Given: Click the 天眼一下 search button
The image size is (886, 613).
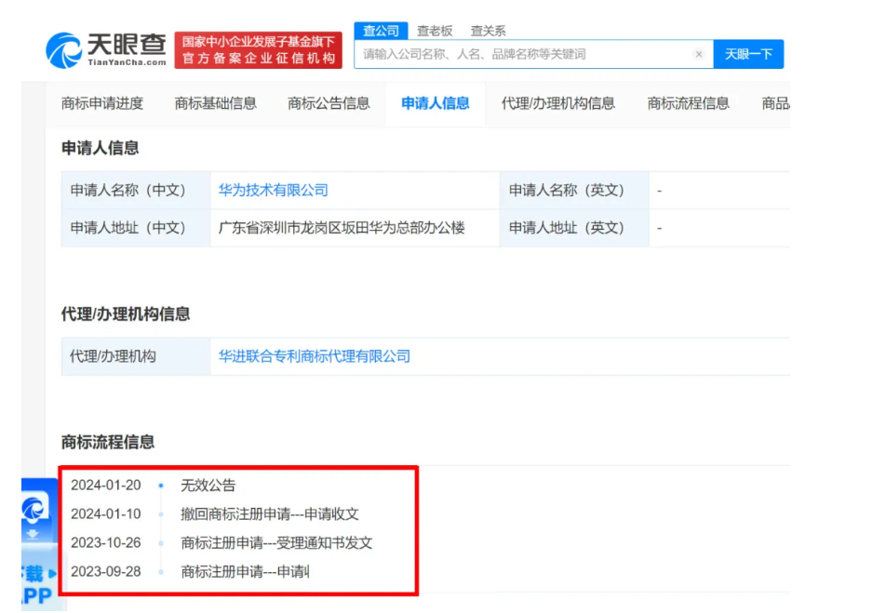Looking at the screenshot, I should coord(748,54).
